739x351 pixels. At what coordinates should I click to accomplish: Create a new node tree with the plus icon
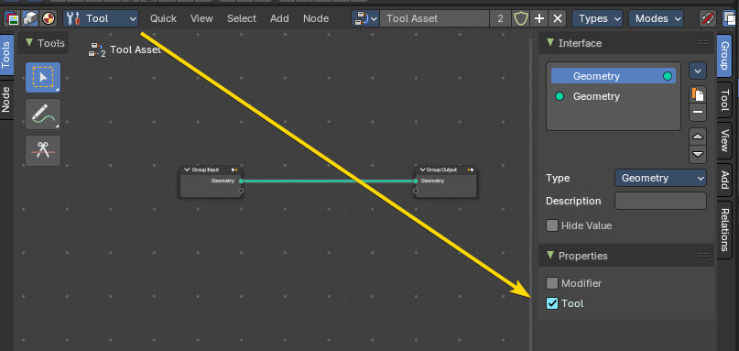pos(539,19)
